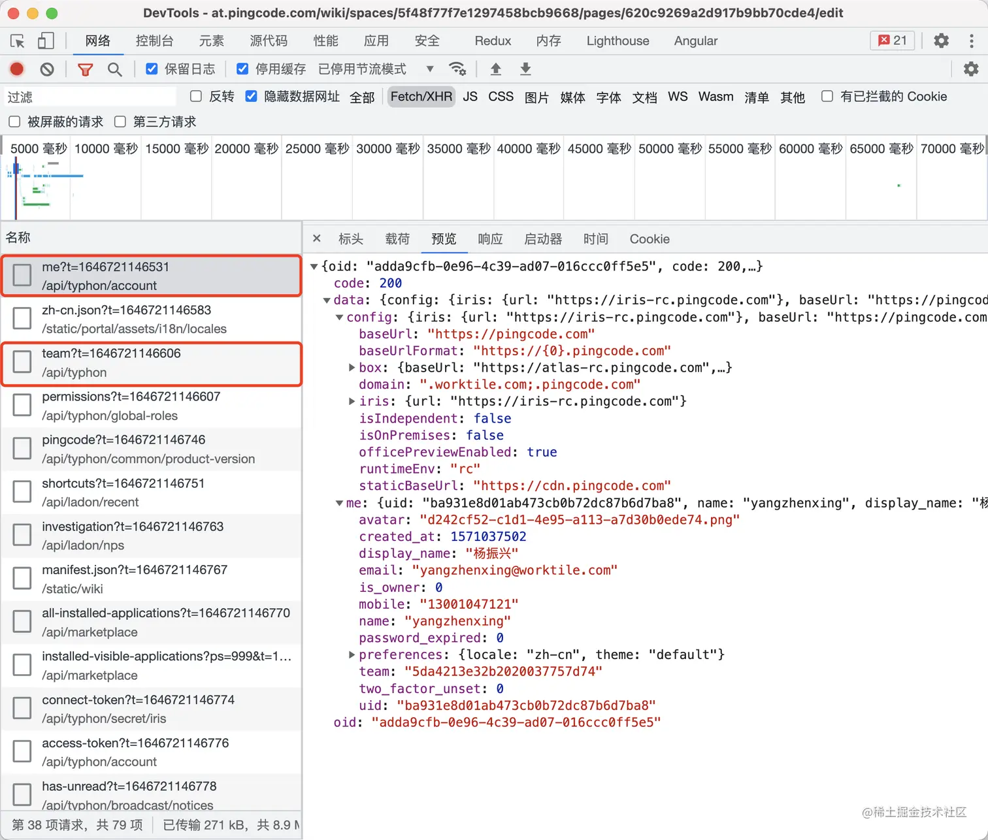This screenshot has width=988, height=840.
Task: Filter requests by CSS type
Action: click(x=501, y=97)
